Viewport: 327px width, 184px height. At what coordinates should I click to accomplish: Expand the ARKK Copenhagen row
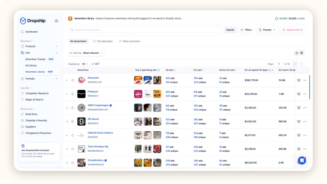[x=67, y=108]
